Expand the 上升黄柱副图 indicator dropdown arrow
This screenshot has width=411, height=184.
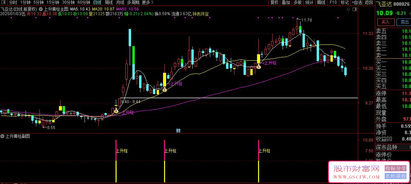pyautogui.click(x=2, y=136)
